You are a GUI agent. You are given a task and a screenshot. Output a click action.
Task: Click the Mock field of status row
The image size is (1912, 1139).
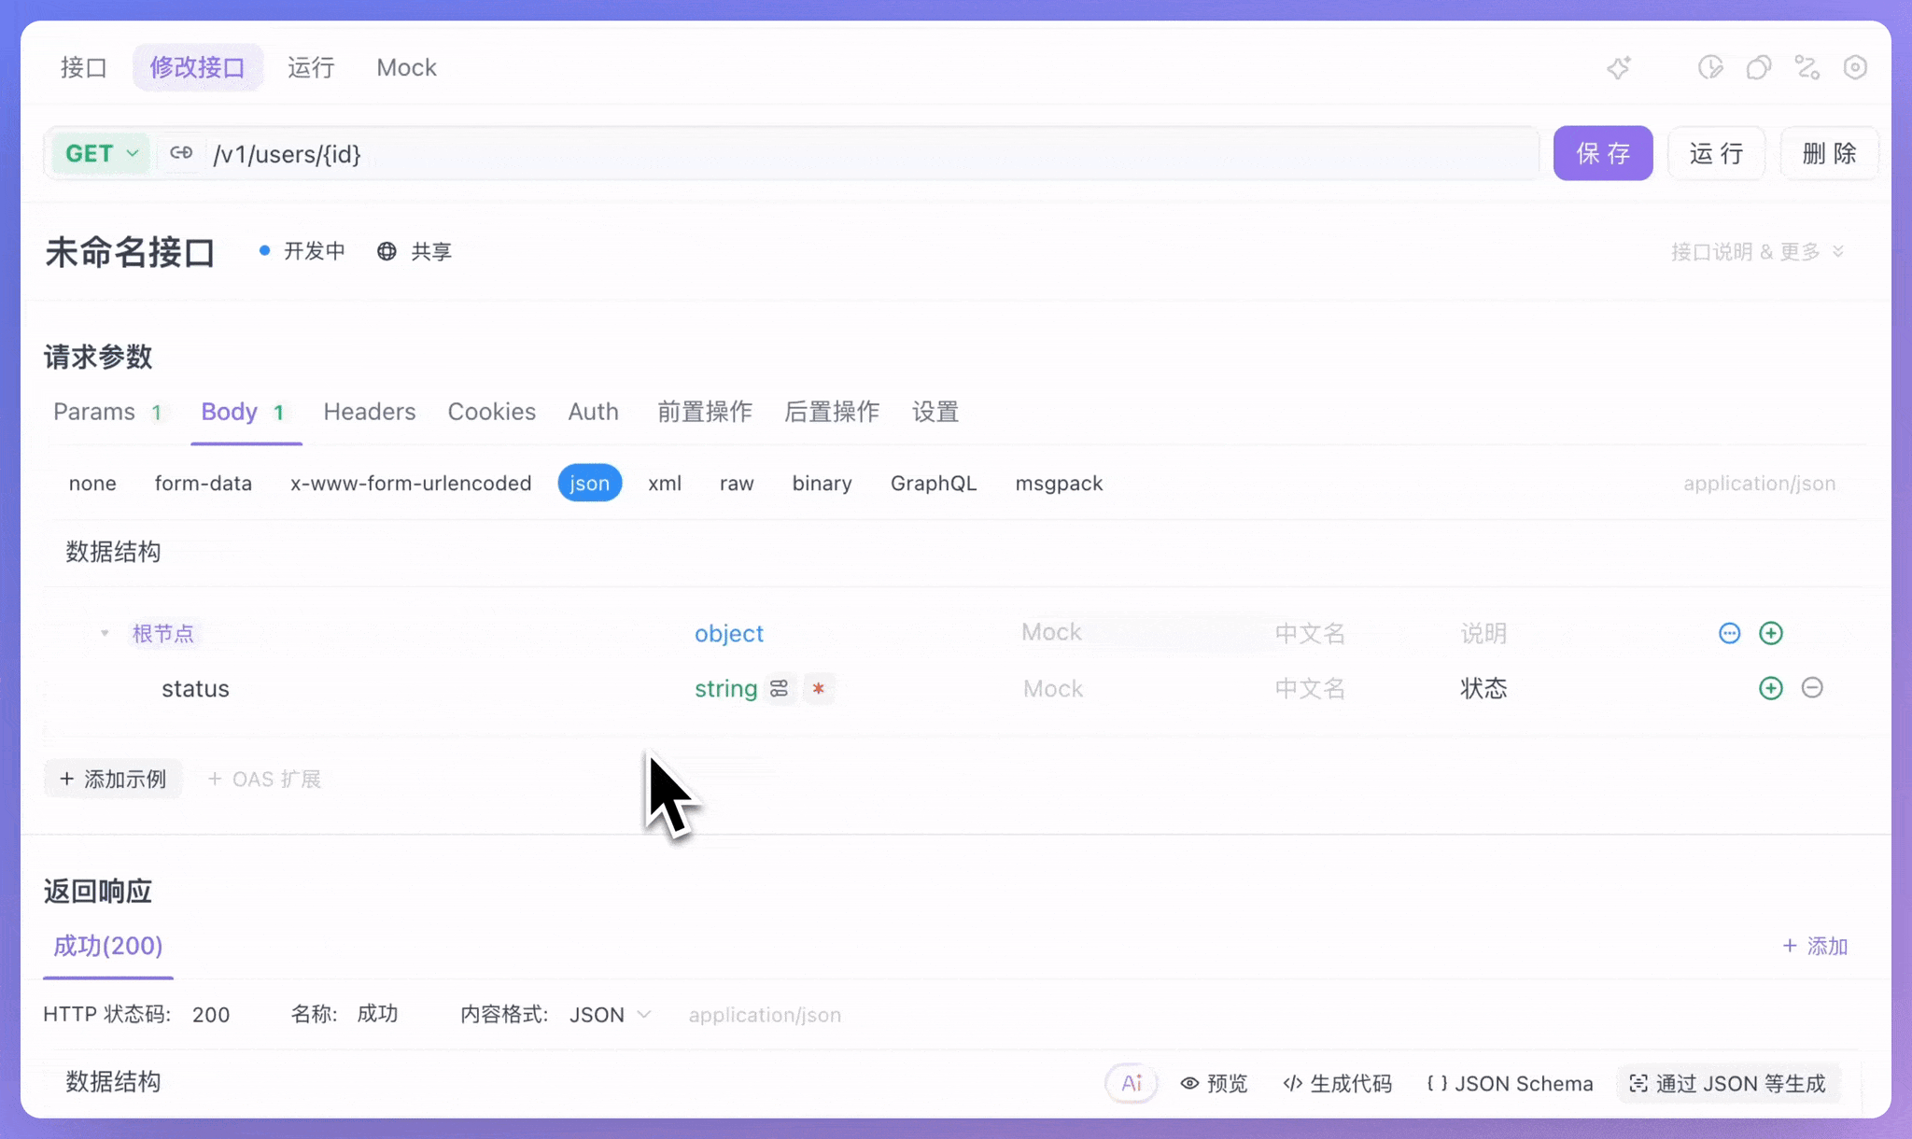click(x=1120, y=689)
